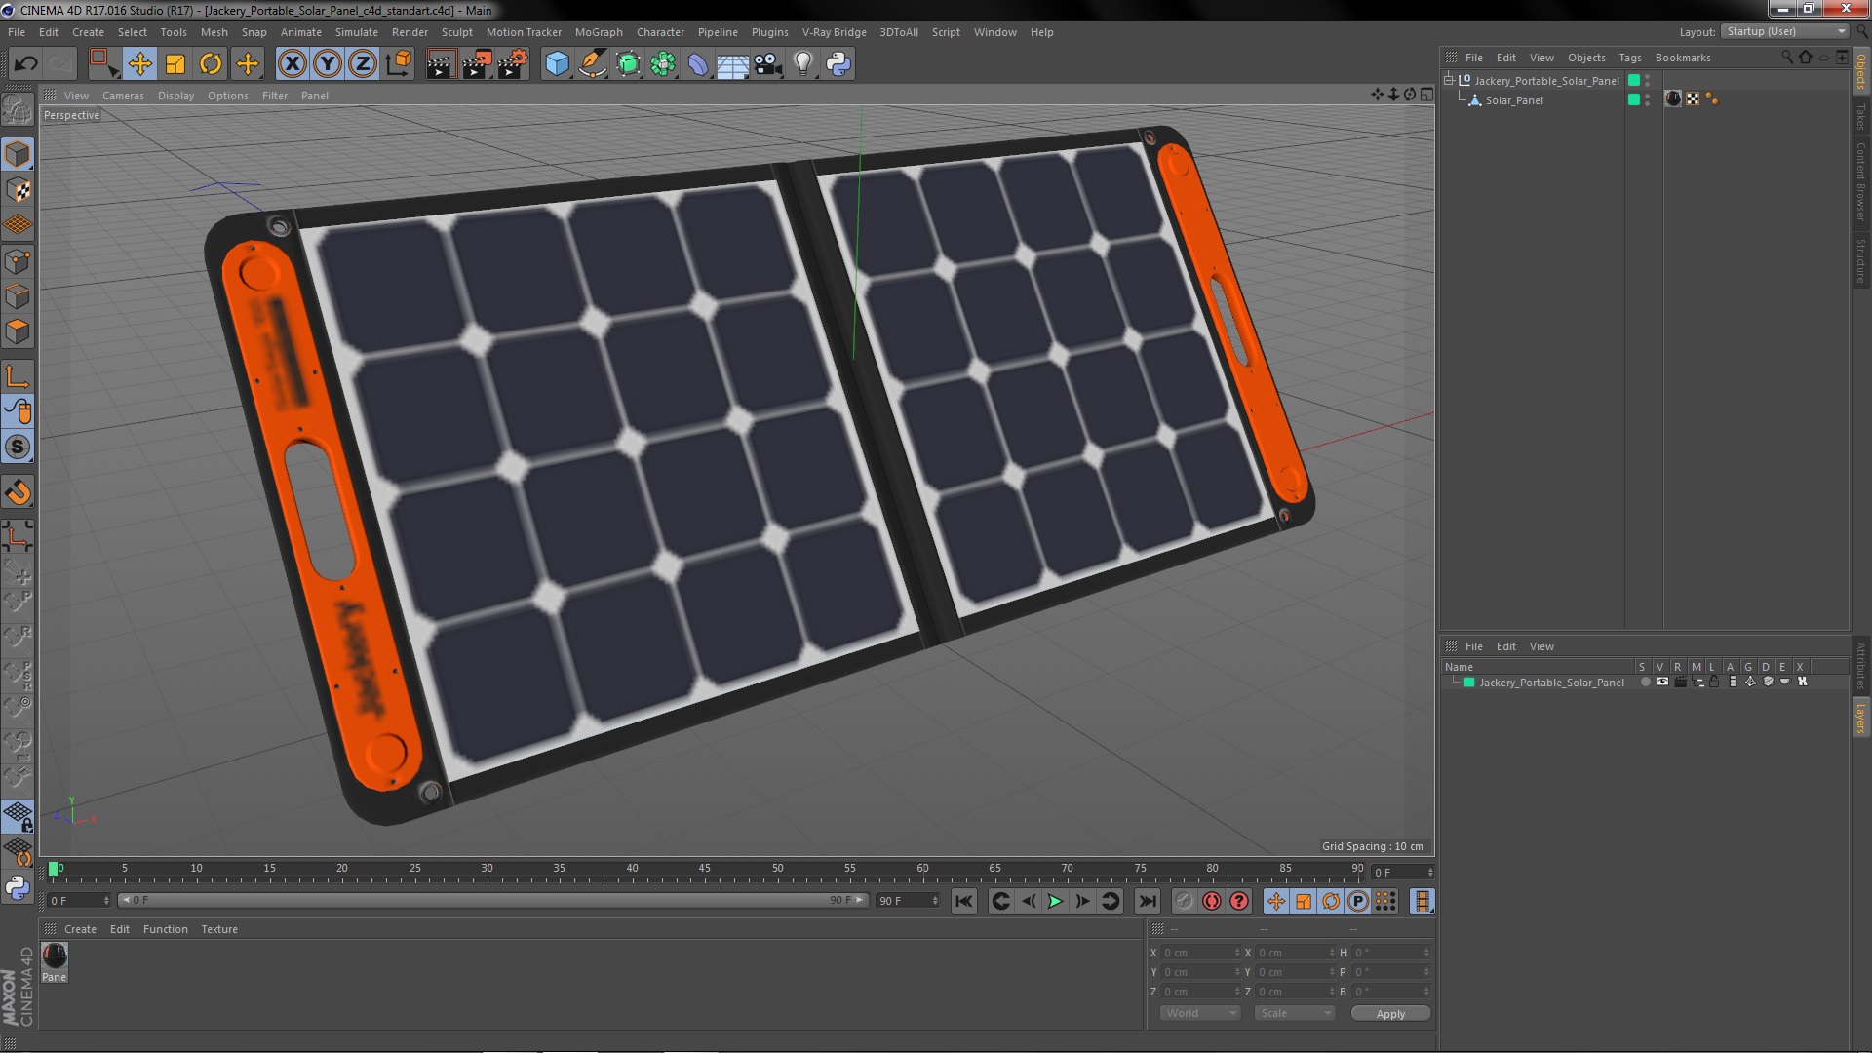This screenshot has height=1053, width=1872.
Task: Click the Apply button in coordinates panel
Action: pyautogui.click(x=1391, y=1013)
